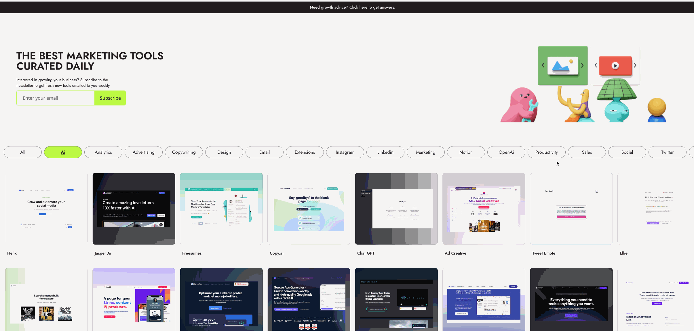Select the All category filter
694x331 pixels.
[x=23, y=152]
